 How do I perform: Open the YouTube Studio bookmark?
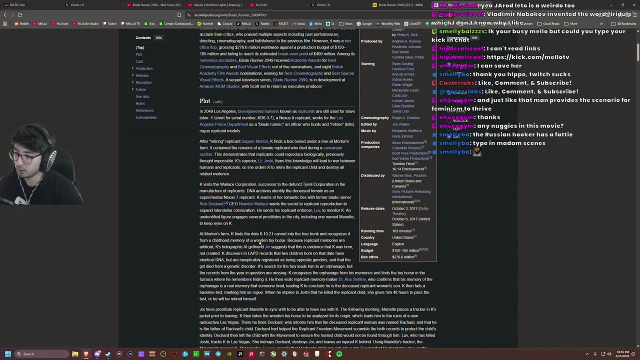click(85, 23)
